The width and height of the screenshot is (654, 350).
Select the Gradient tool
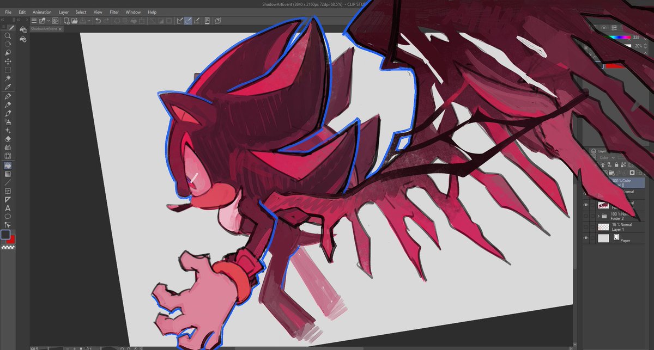click(x=8, y=174)
